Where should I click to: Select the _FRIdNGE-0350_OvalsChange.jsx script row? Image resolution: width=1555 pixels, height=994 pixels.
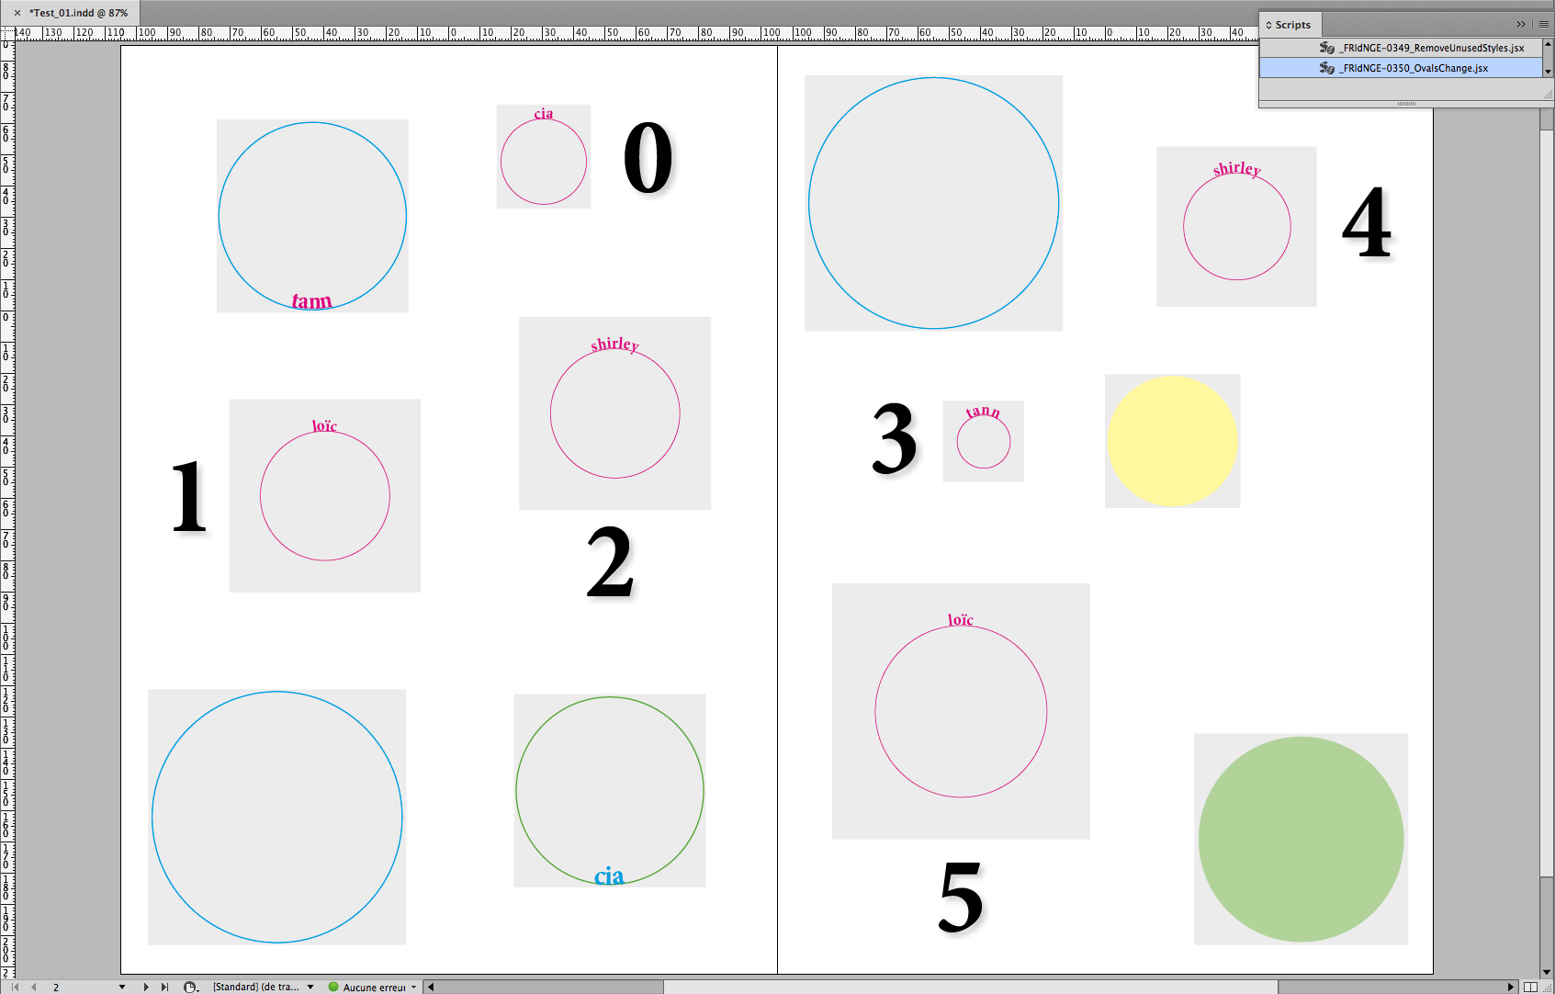[x=1401, y=68]
